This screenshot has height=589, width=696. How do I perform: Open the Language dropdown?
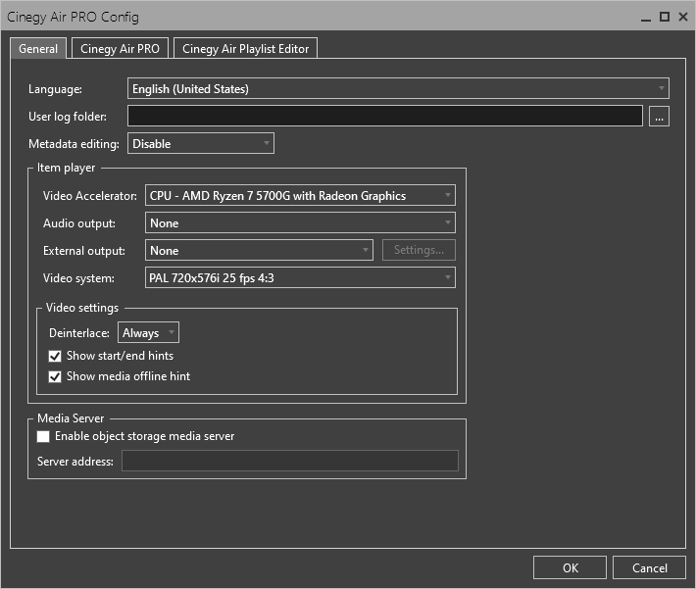[x=398, y=89]
